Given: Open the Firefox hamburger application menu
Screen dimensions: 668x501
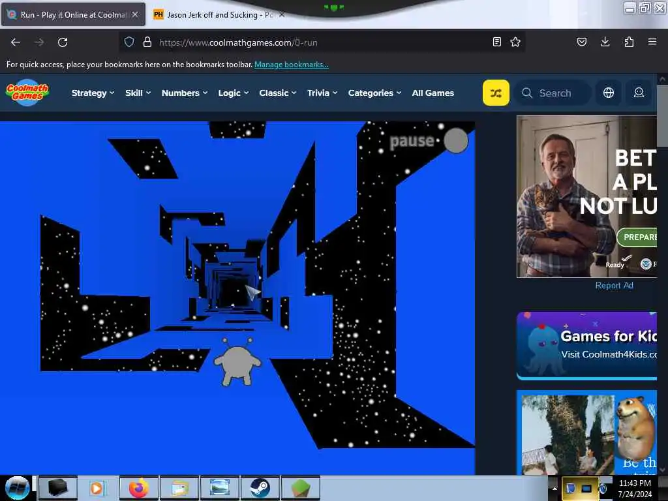Looking at the screenshot, I should (x=652, y=42).
